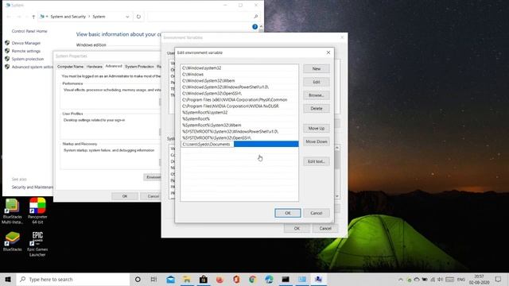This screenshot has width=509, height=286.
Task: Click the taskbar search box
Action: (x=73, y=279)
